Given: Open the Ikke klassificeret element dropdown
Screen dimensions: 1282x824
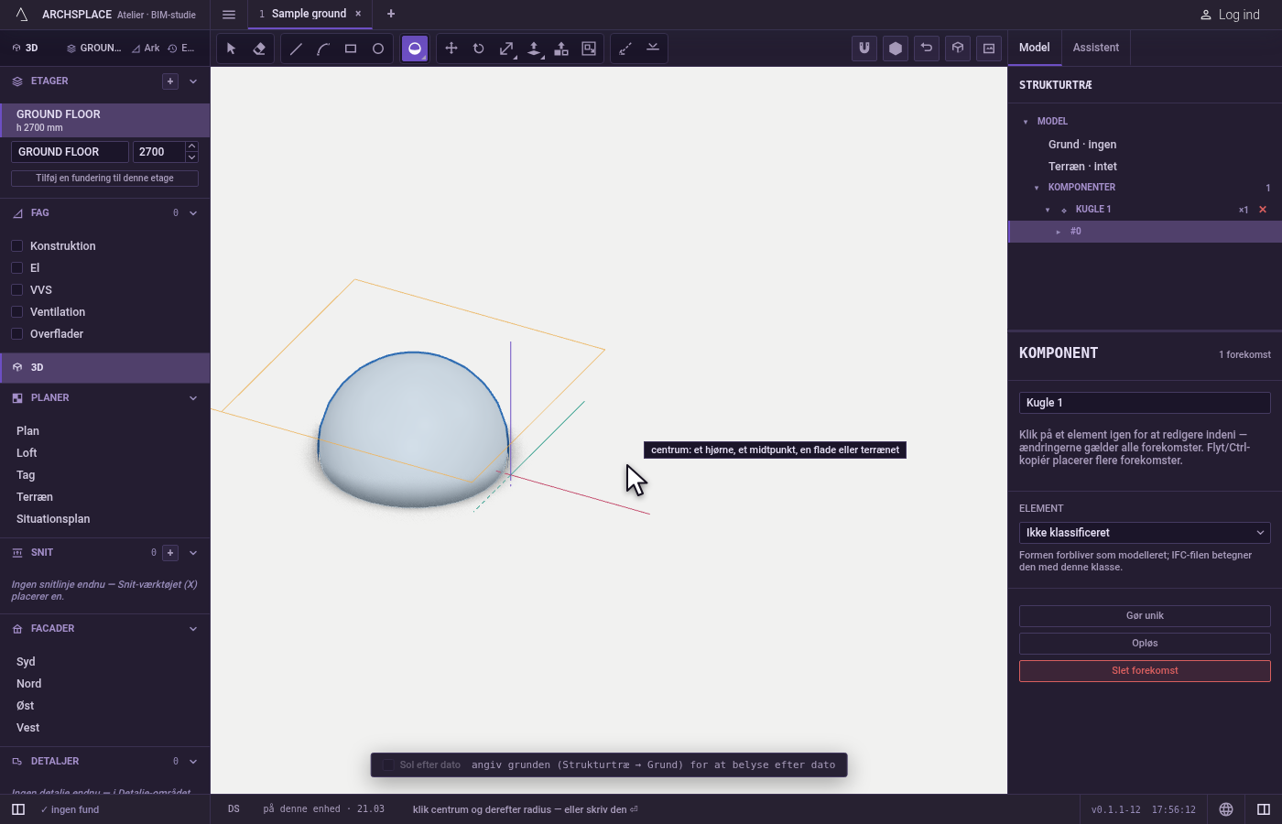Looking at the screenshot, I should click(x=1145, y=533).
